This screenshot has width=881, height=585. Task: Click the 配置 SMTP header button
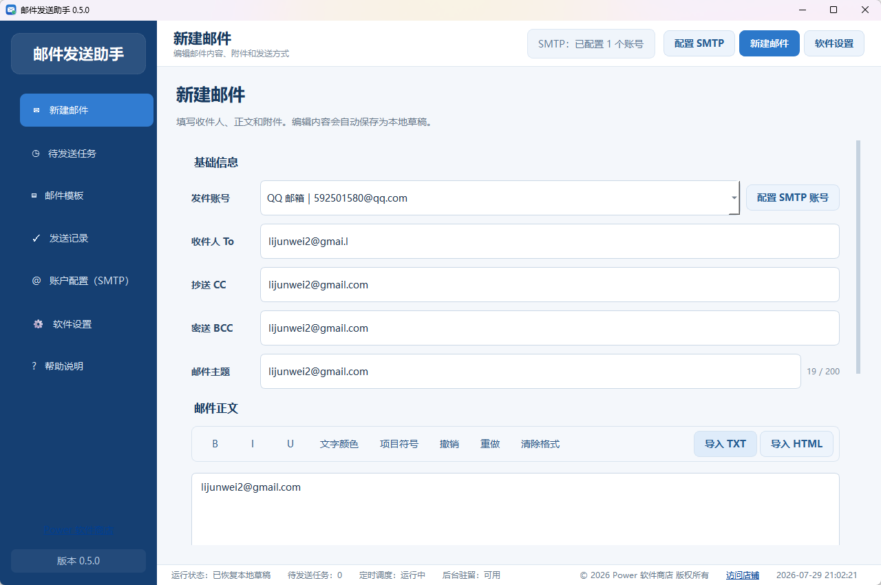699,43
